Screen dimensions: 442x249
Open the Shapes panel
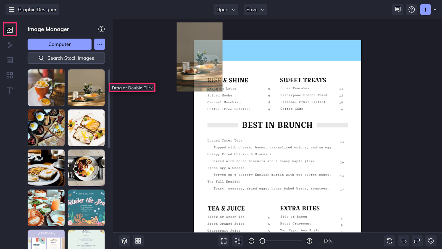coord(9,75)
